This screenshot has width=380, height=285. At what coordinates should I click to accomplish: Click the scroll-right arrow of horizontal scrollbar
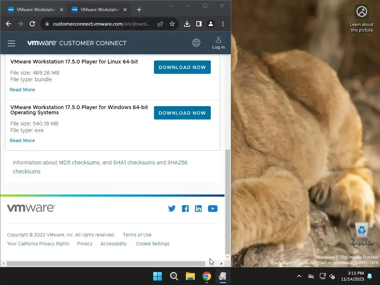pos(221,263)
